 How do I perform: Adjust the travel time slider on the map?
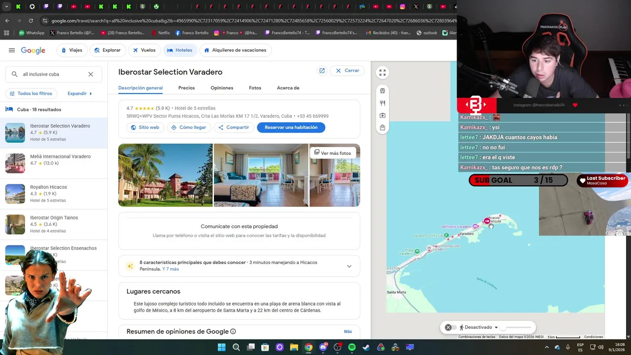(x=518, y=327)
